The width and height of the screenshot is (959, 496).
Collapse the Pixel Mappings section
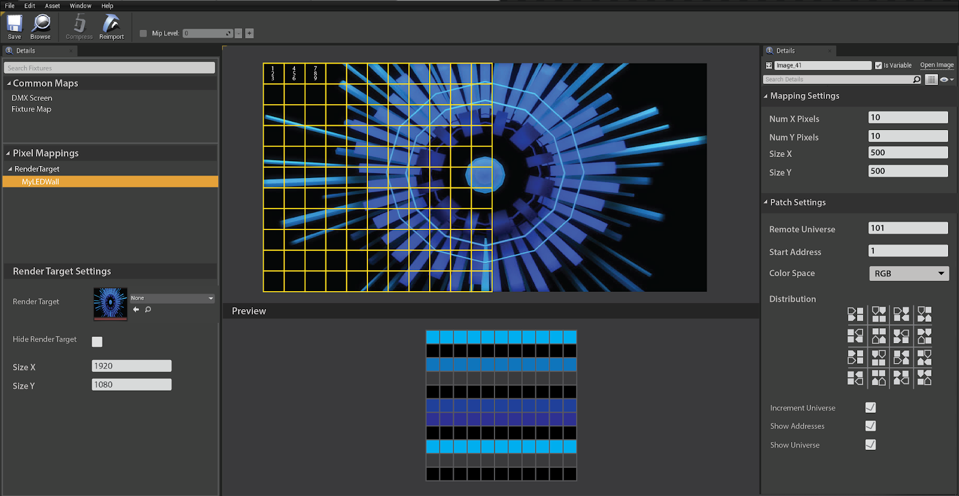[8, 153]
